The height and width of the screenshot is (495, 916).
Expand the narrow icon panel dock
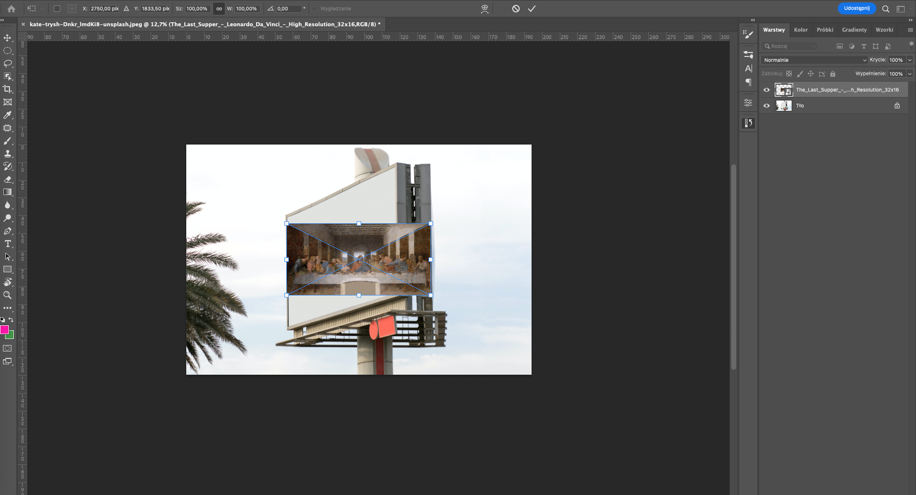point(753,20)
